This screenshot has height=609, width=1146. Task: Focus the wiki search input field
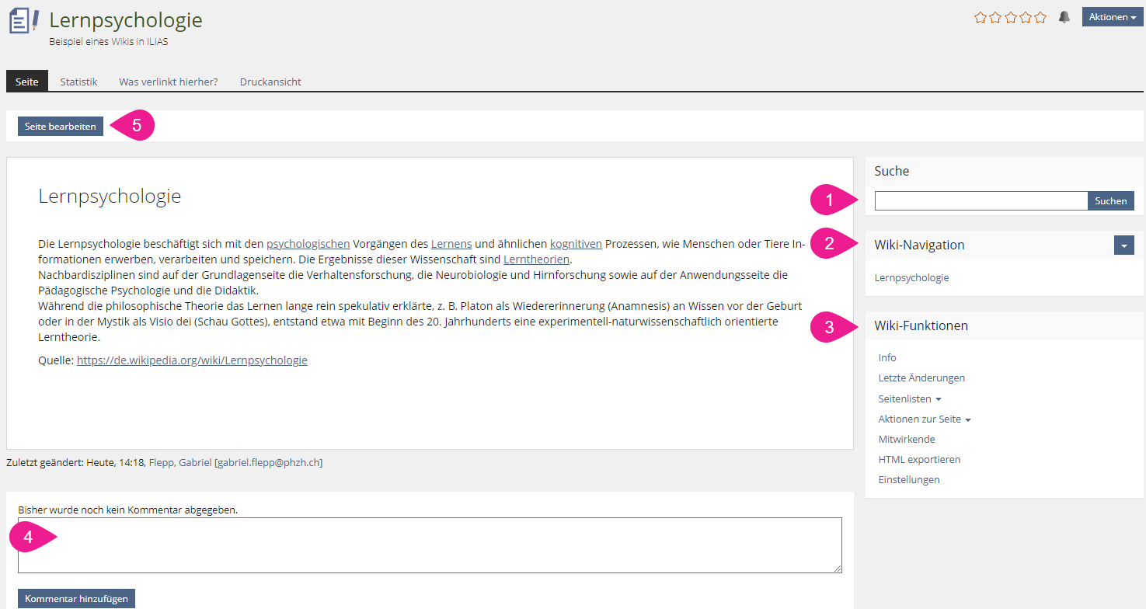pos(981,201)
